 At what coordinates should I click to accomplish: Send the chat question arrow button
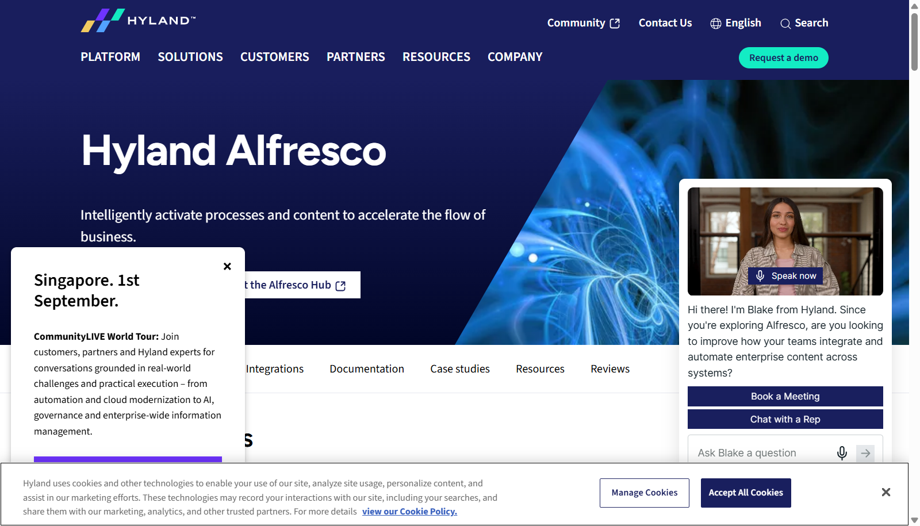[x=865, y=453]
